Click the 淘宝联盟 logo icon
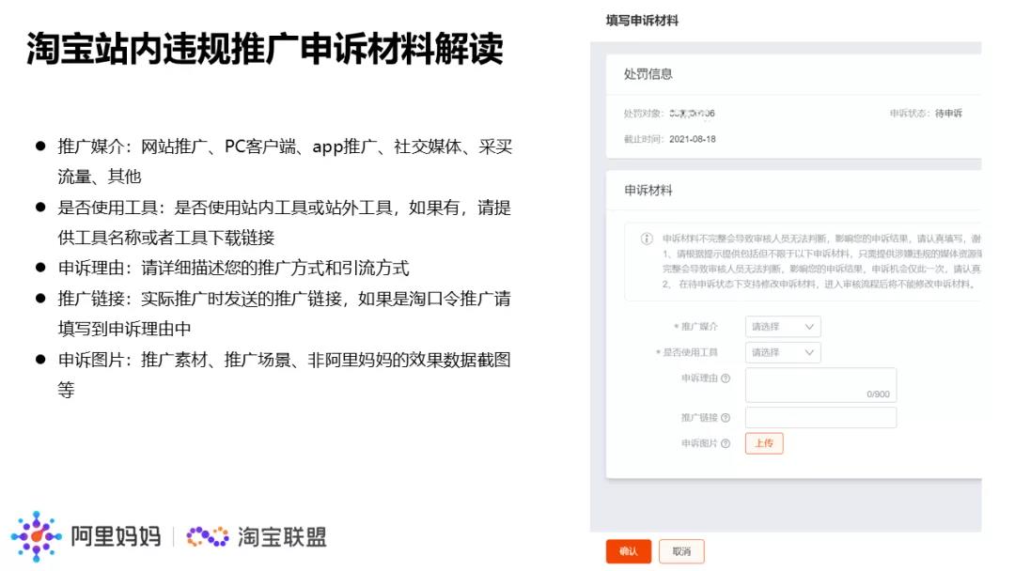The width and height of the screenshot is (1015, 571). [208, 536]
